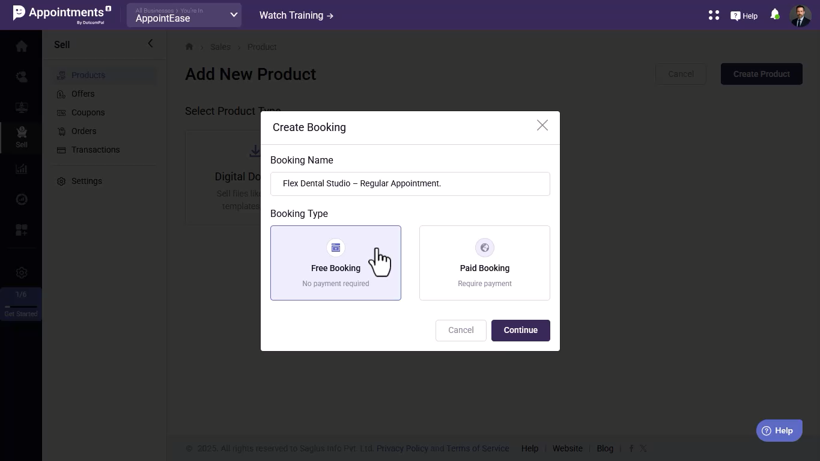
Task: Open the apps grid icon
Action: coord(714,15)
